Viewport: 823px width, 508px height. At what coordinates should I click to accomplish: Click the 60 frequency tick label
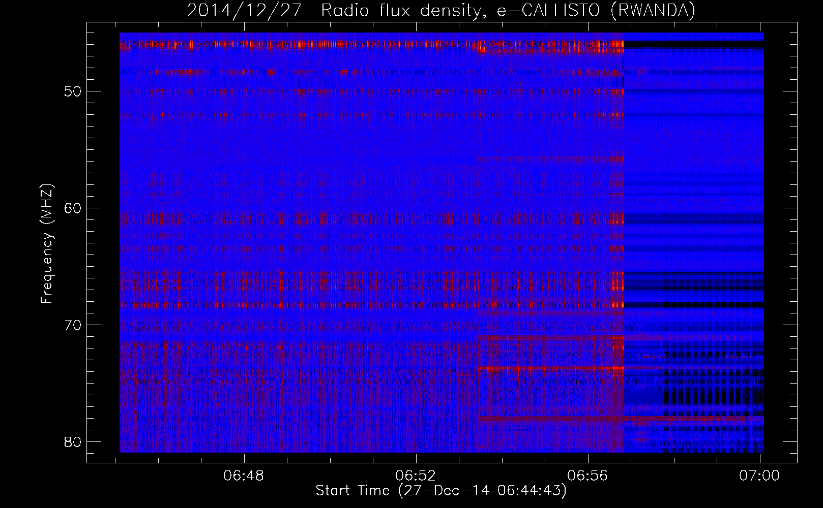coord(73,208)
